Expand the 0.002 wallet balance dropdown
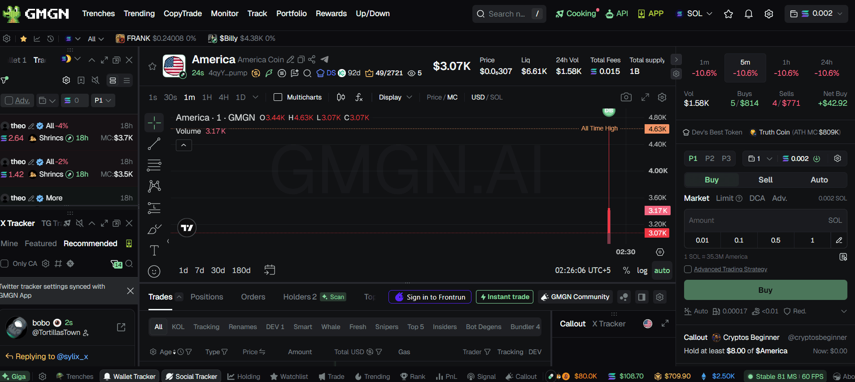This screenshot has width=855, height=382. click(816, 14)
